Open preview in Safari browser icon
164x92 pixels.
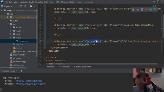pyautogui.click(x=142, y=9)
